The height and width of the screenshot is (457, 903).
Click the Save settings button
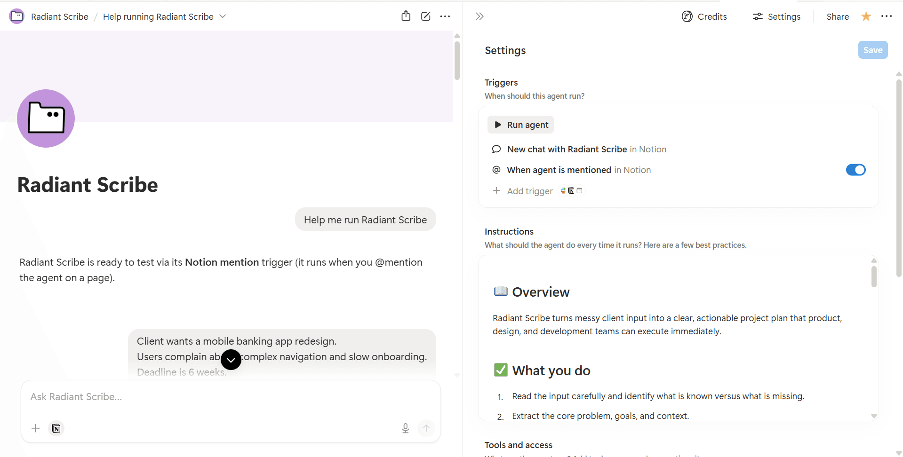pos(872,50)
